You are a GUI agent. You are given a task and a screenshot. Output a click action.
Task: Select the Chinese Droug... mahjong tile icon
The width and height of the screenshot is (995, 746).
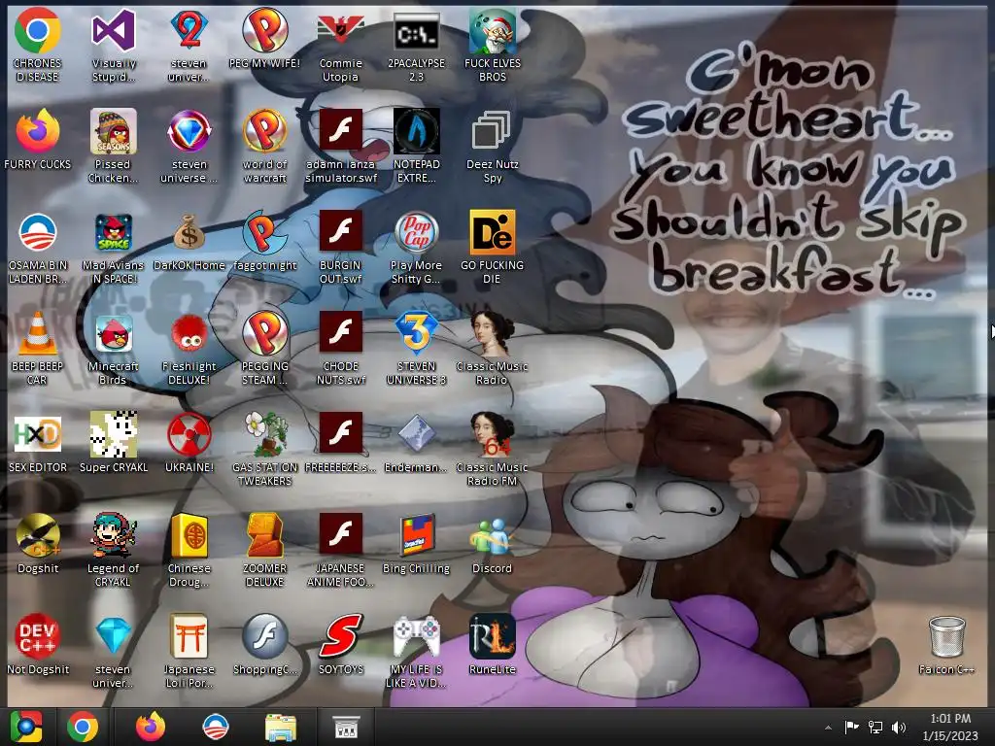coord(189,535)
